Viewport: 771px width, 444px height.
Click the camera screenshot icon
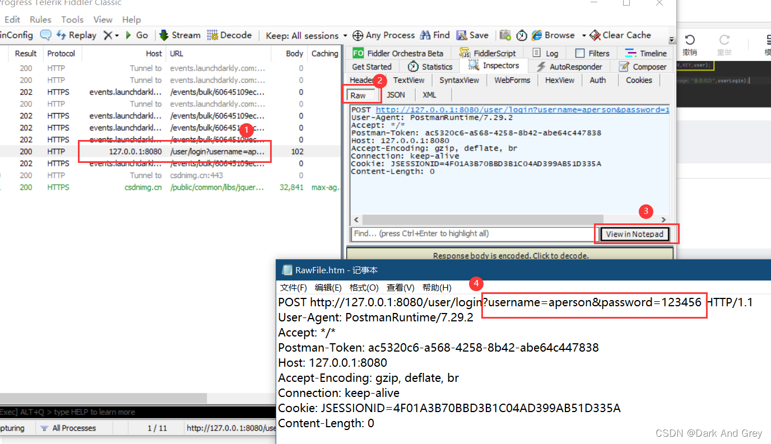point(505,35)
